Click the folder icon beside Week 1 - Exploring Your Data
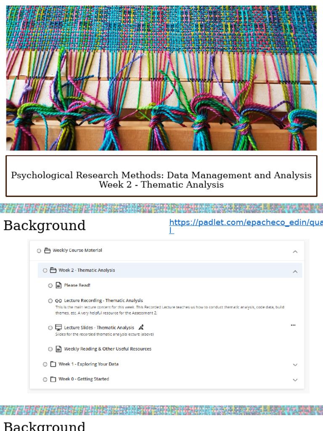The width and height of the screenshot is (323, 431). pos(53,364)
